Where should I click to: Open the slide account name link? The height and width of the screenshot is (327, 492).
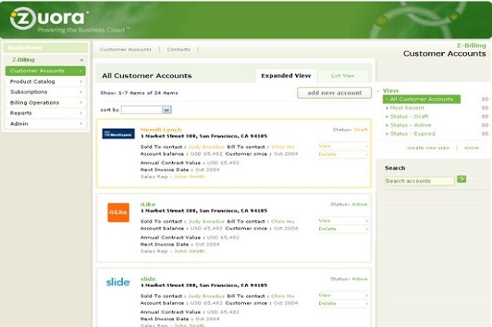pos(148,279)
